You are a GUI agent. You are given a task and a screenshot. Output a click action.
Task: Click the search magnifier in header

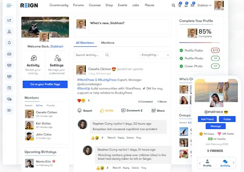point(173,5)
